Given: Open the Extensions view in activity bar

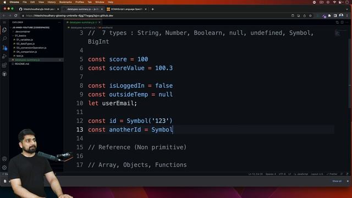Looking at the screenshot, I should tap(4, 65).
